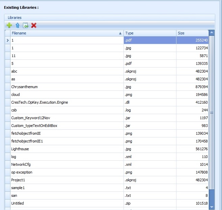
Task: Click the red X delete library icon
Action: pos(34,25)
